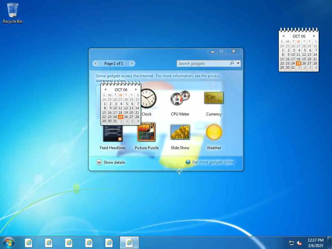The height and width of the screenshot is (249, 332).
Task: Go to next month on desktop calendar gadget
Action: [x=314, y=36]
